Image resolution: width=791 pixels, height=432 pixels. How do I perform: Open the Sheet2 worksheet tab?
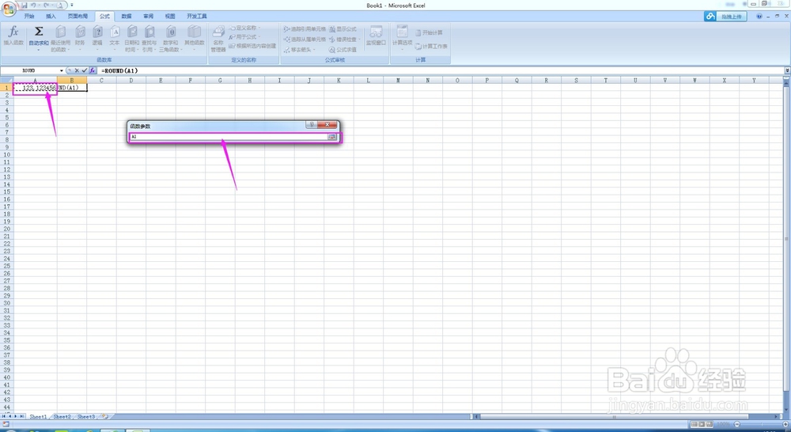pyautogui.click(x=62, y=416)
